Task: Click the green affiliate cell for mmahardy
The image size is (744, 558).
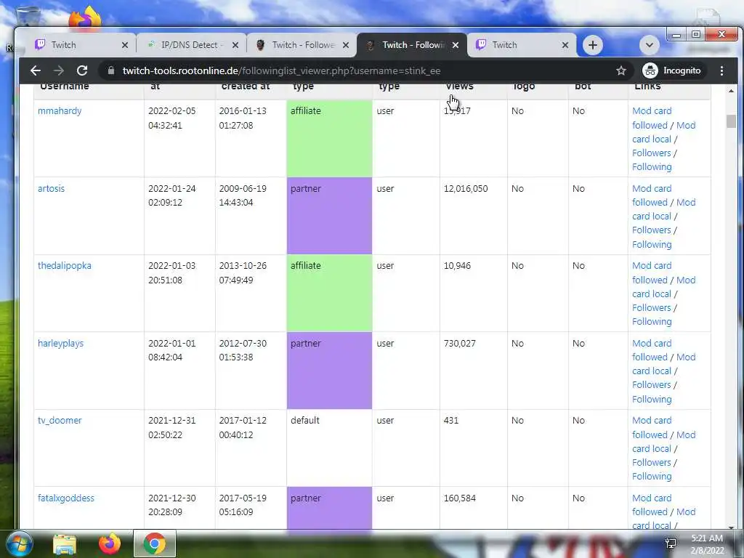Action: point(329,139)
